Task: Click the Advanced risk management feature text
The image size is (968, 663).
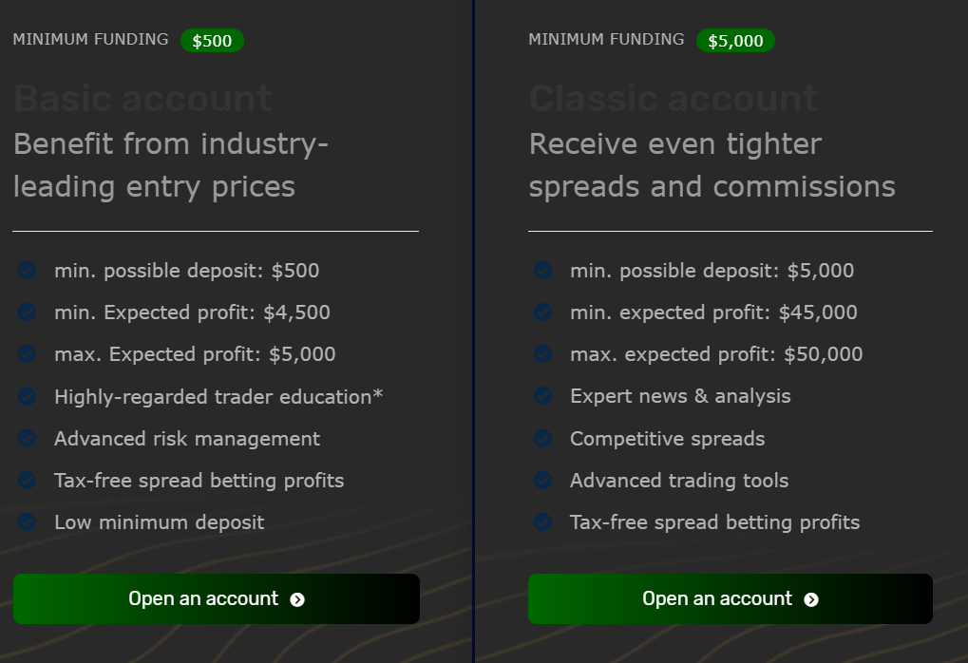Action: point(187,439)
